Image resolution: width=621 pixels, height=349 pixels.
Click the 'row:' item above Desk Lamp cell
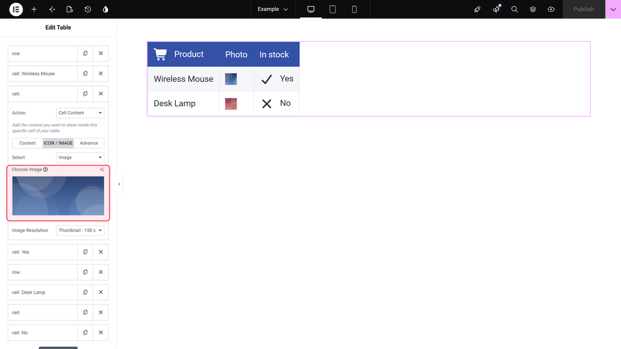point(42,272)
